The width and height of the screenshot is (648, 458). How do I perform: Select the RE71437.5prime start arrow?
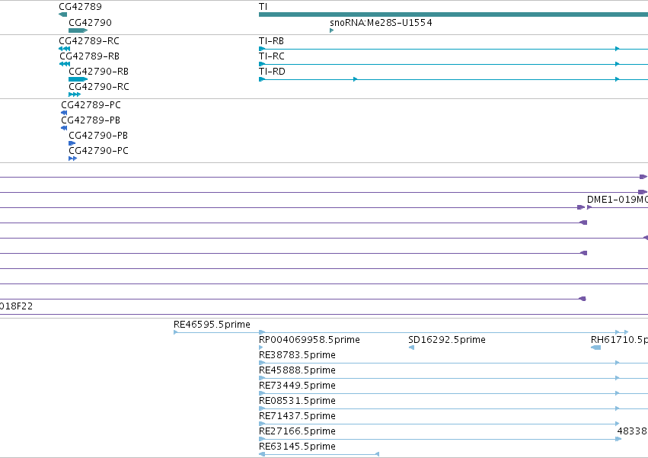pos(262,424)
